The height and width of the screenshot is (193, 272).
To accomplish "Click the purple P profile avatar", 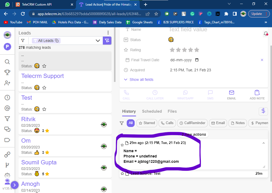I will point(7,47).
